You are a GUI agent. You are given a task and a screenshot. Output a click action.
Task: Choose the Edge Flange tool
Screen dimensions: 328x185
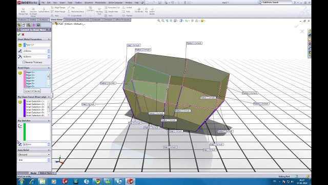tap(58, 8)
